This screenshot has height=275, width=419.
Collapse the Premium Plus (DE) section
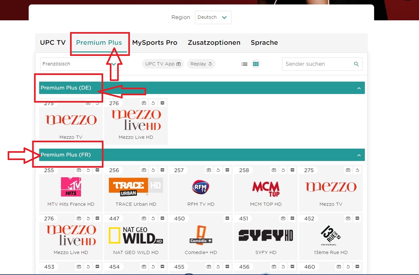[x=359, y=88]
